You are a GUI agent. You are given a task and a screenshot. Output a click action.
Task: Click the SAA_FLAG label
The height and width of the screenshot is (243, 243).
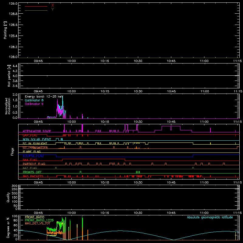30,160
